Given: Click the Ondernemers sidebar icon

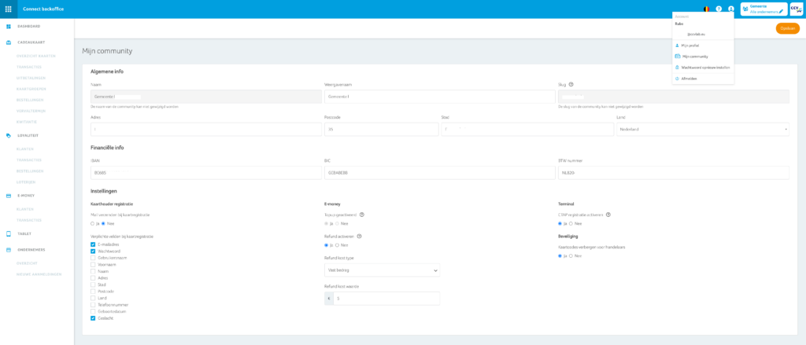Looking at the screenshot, I should tap(8, 249).
